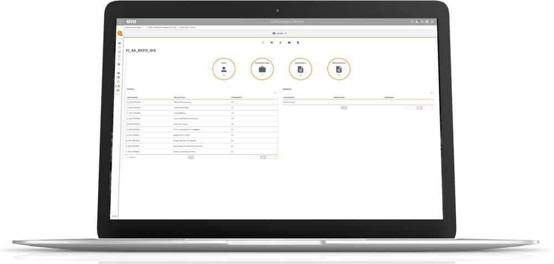
Task: Click the Users circle tile with person icon
Action: (x=224, y=69)
